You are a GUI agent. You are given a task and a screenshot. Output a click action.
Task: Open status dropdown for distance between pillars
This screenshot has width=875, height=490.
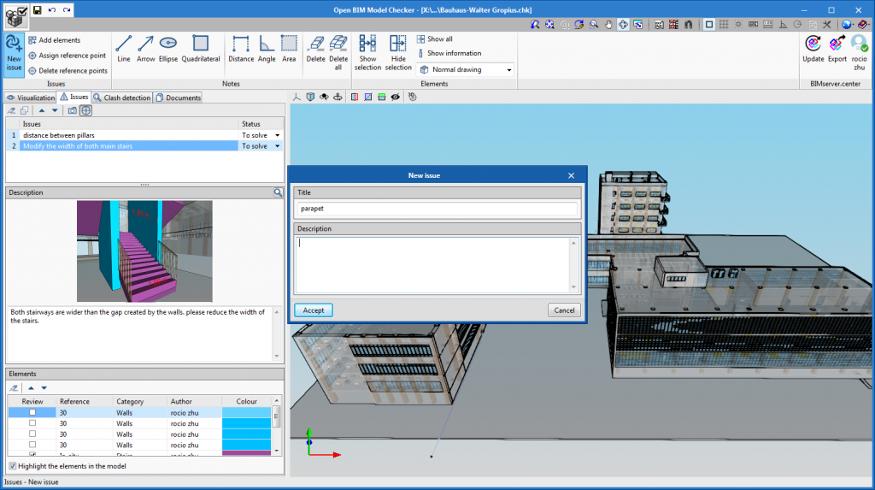click(277, 135)
